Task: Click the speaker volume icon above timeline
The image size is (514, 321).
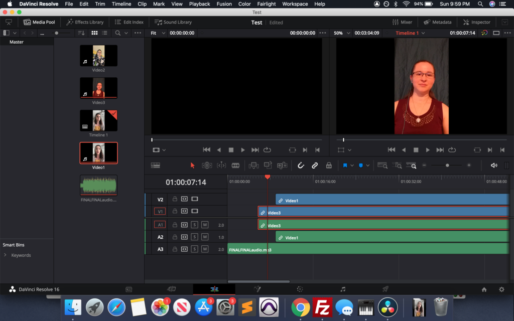Action: point(493,165)
